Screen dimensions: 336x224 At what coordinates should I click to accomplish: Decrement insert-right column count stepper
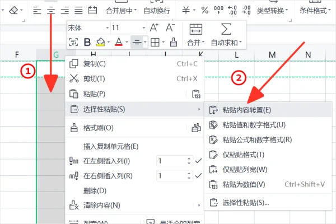[x=189, y=178]
